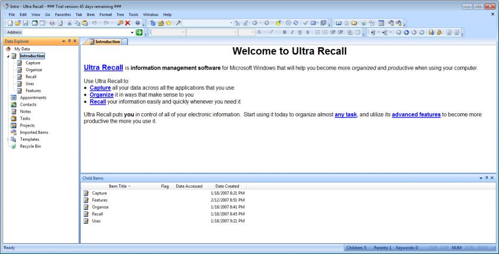Click the Open folder toolbar icon
This screenshot has height=254, width=499.
point(18,23)
